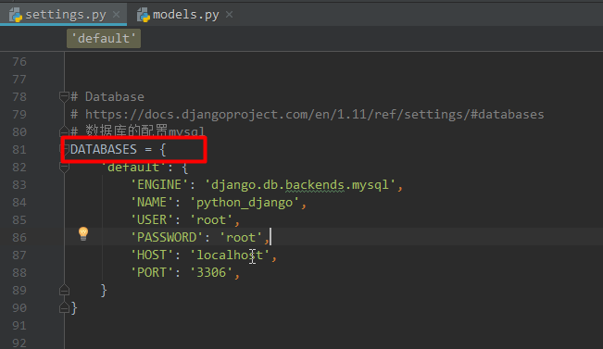The image size is (603, 349).
Task: Click fold end marker at line 90
Action: coord(64,308)
